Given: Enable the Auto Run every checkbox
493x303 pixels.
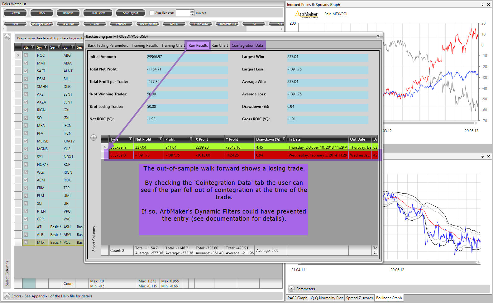Looking at the screenshot, I should pyautogui.click(x=152, y=13).
